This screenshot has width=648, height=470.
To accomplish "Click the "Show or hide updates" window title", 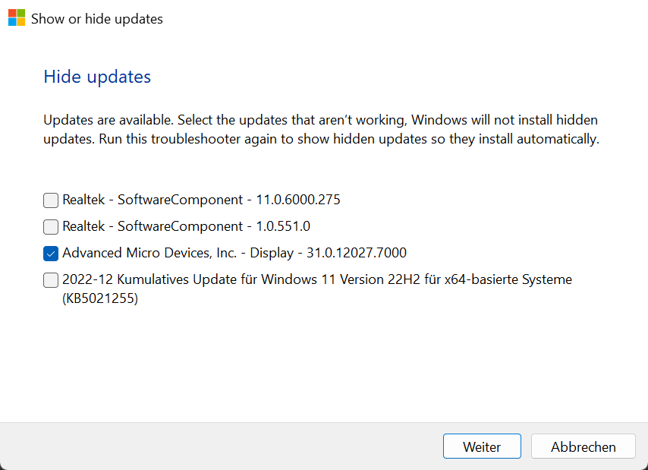I will 96,19.
